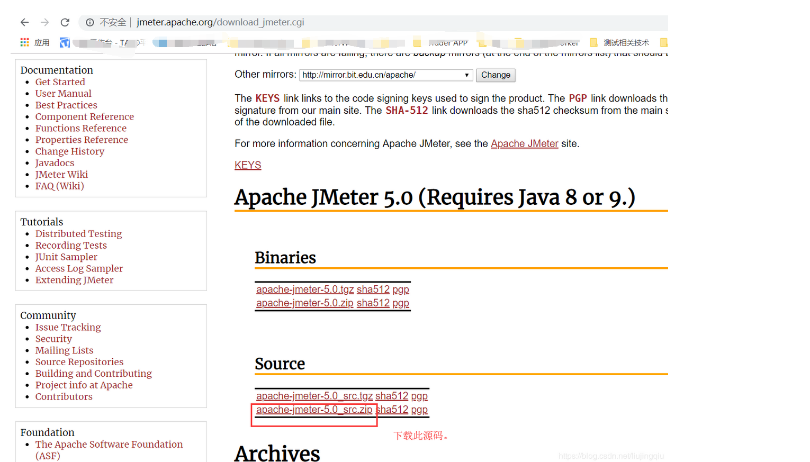The width and height of the screenshot is (810, 462).
Task: Open Access Log Sampler tutorial
Action: coord(79,269)
